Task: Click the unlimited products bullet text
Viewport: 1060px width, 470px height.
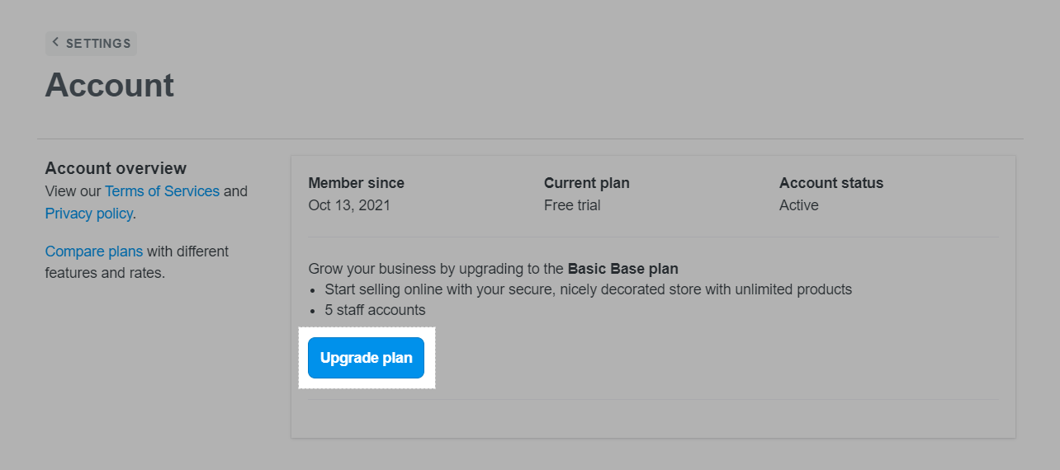Action: (588, 289)
